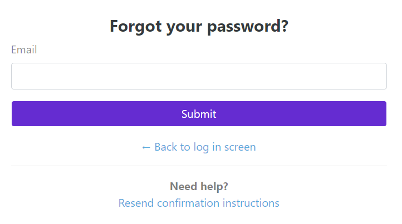402x224 pixels.
Task: Submit the password reset form
Action: 199,114
